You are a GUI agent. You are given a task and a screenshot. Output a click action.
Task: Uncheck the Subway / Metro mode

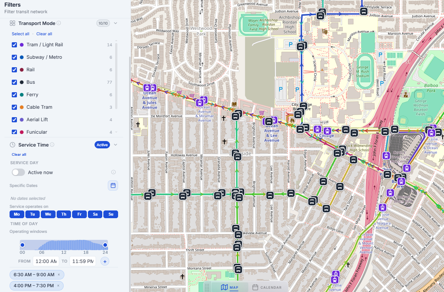(14, 57)
